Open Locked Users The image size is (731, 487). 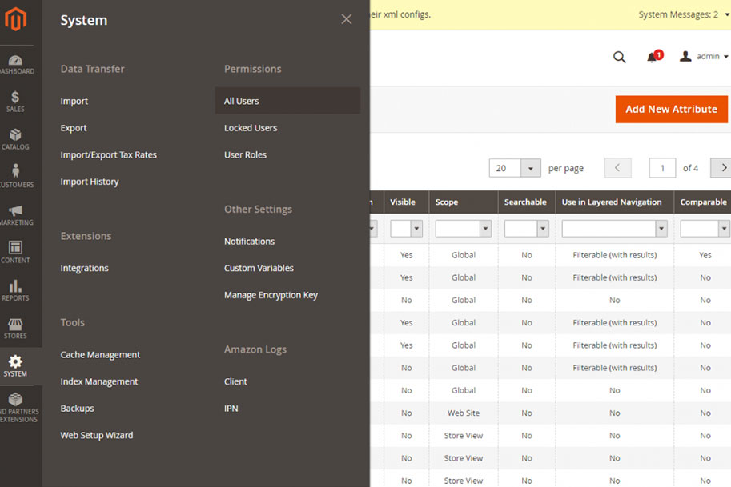(x=251, y=128)
